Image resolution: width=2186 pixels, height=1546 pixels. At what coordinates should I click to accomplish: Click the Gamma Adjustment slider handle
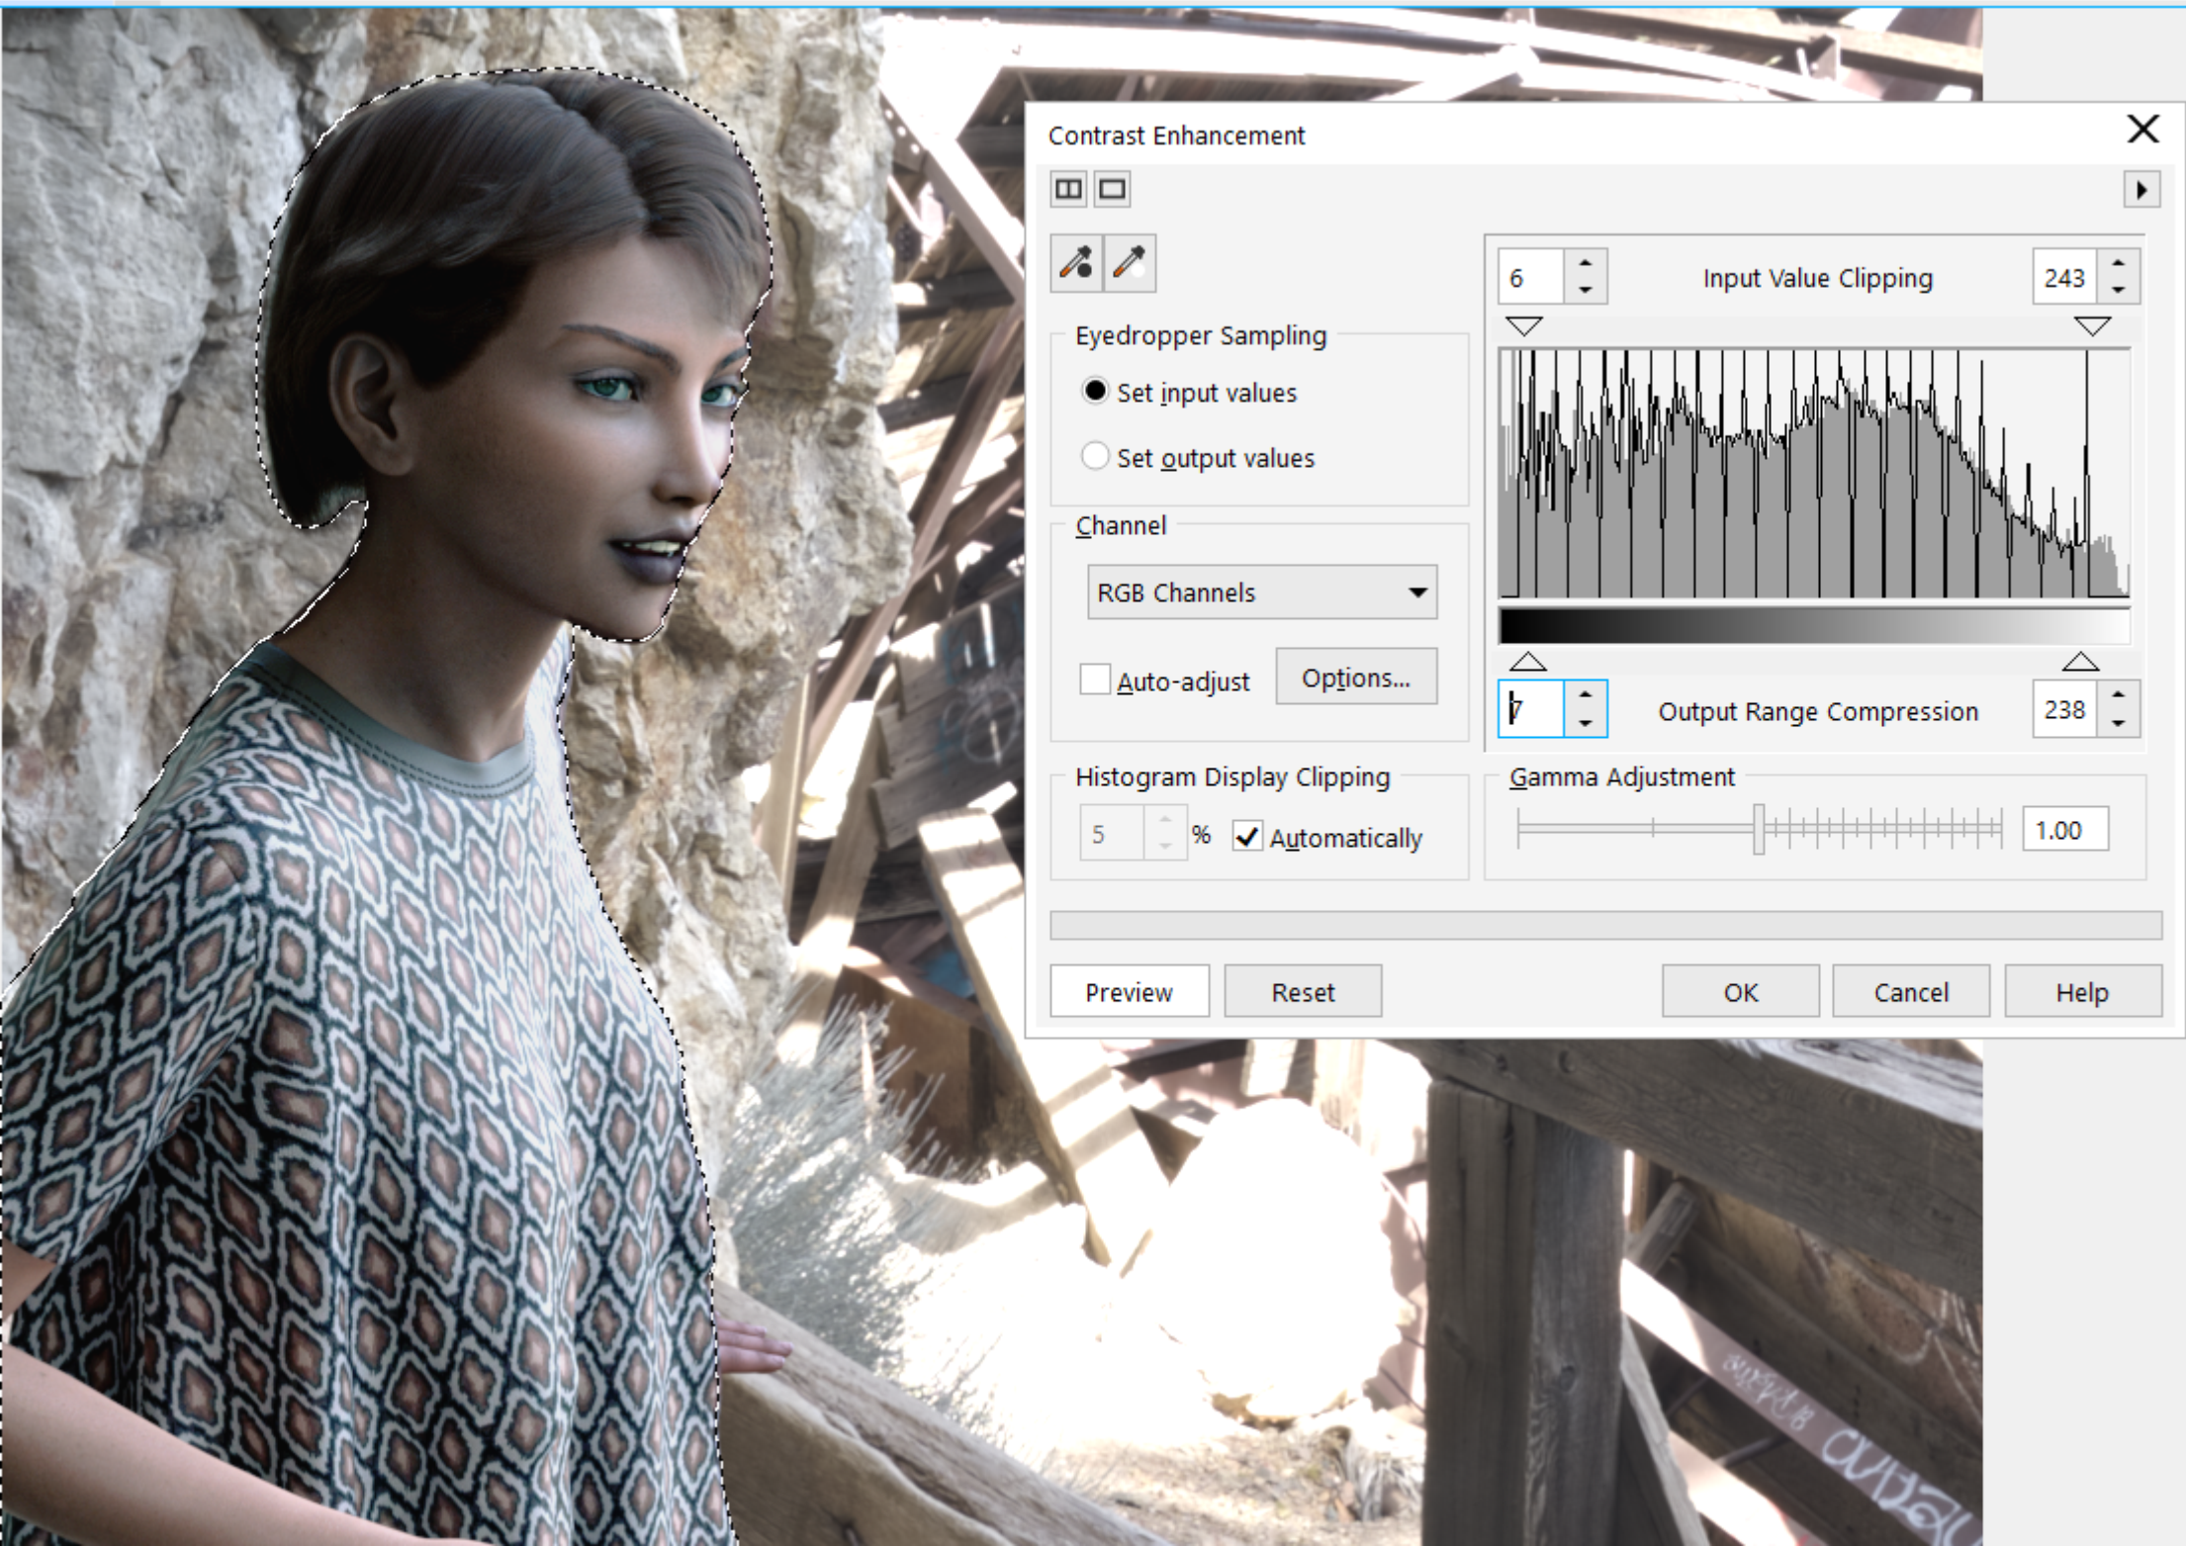tap(1759, 829)
